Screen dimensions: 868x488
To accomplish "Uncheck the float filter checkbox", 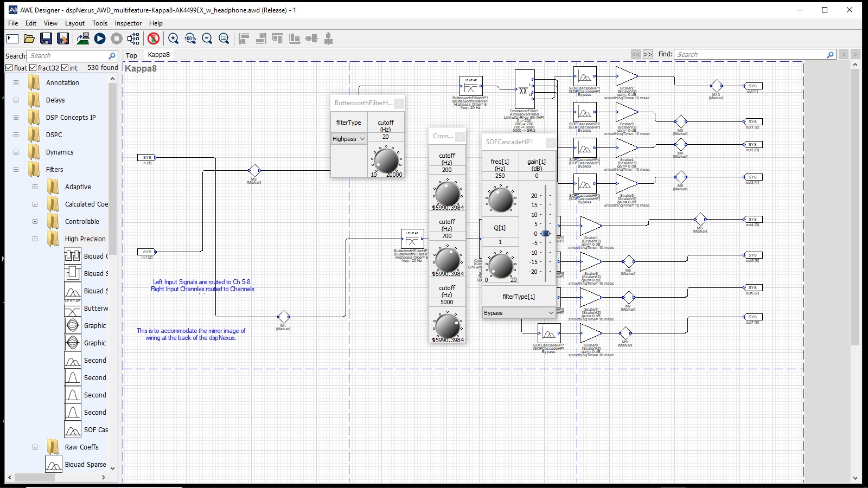I will (x=9, y=68).
